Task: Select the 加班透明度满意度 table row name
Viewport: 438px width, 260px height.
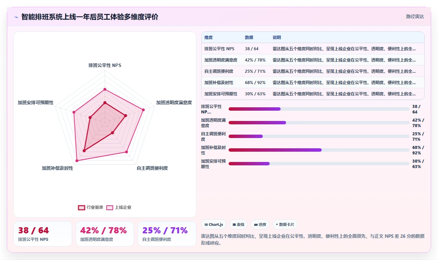Action: pos(221,60)
